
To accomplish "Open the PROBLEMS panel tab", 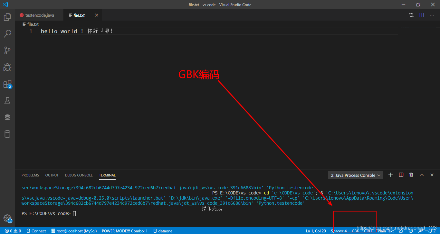I will tap(30, 175).
